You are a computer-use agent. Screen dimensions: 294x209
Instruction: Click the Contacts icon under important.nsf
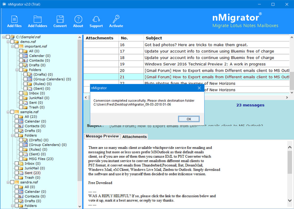pos(25,60)
